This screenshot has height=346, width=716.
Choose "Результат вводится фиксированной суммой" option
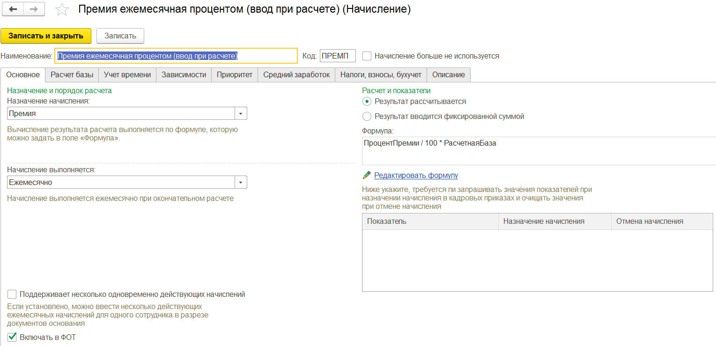pyautogui.click(x=367, y=117)
